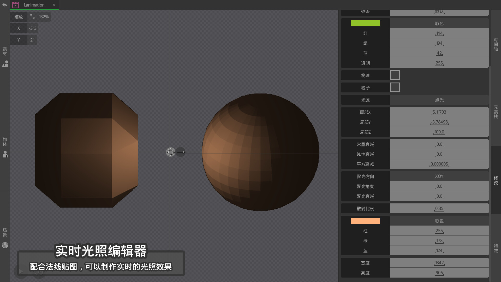Click 取色 button beside orange swatch

439,221
